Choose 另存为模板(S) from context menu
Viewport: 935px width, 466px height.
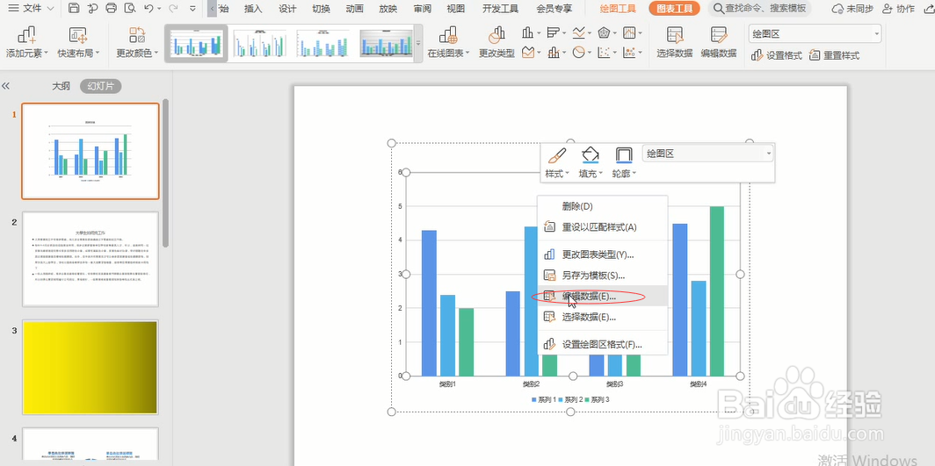(x=602, y=276)
